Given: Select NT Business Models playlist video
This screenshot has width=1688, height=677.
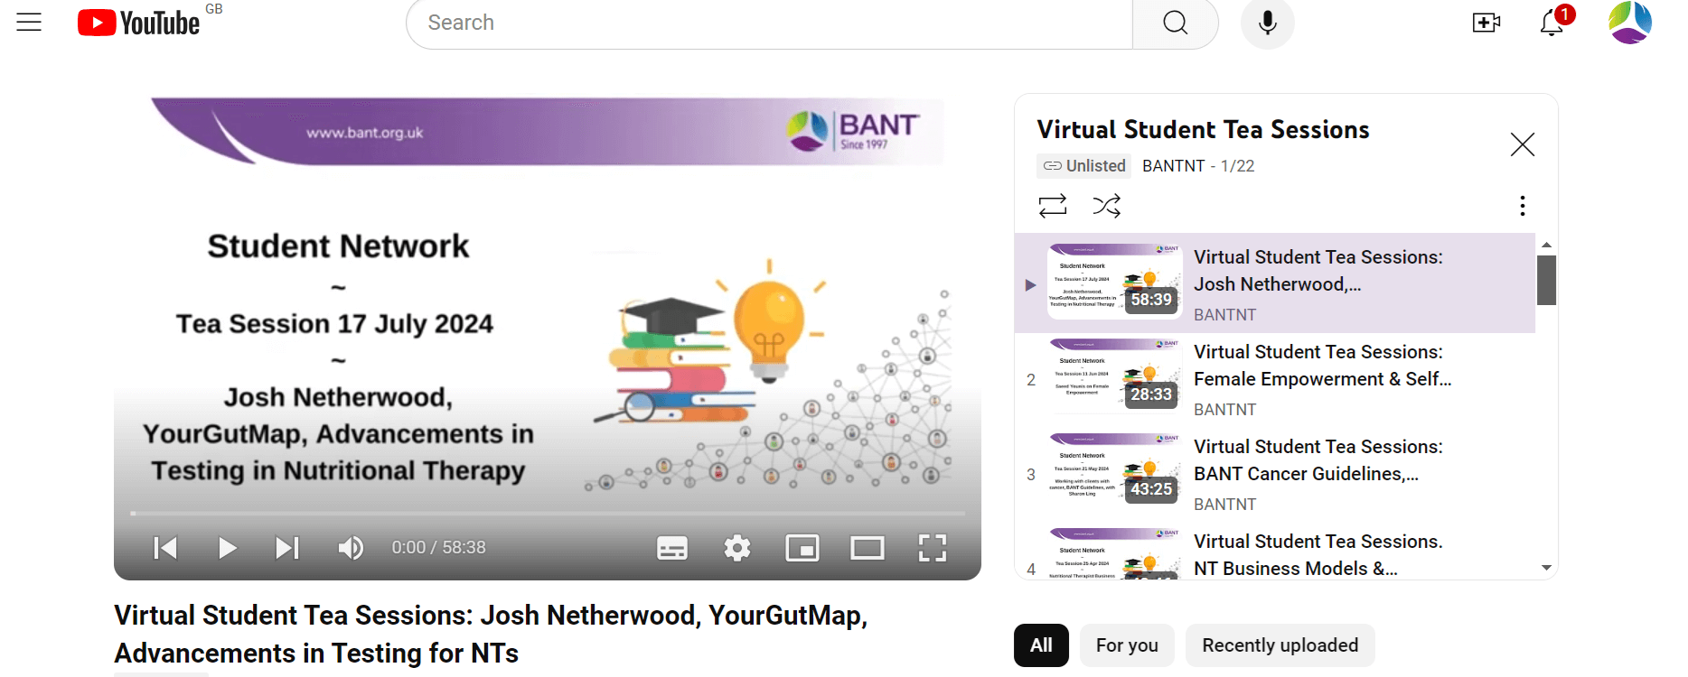Looking at the screenshot, I should (1275, 552).
